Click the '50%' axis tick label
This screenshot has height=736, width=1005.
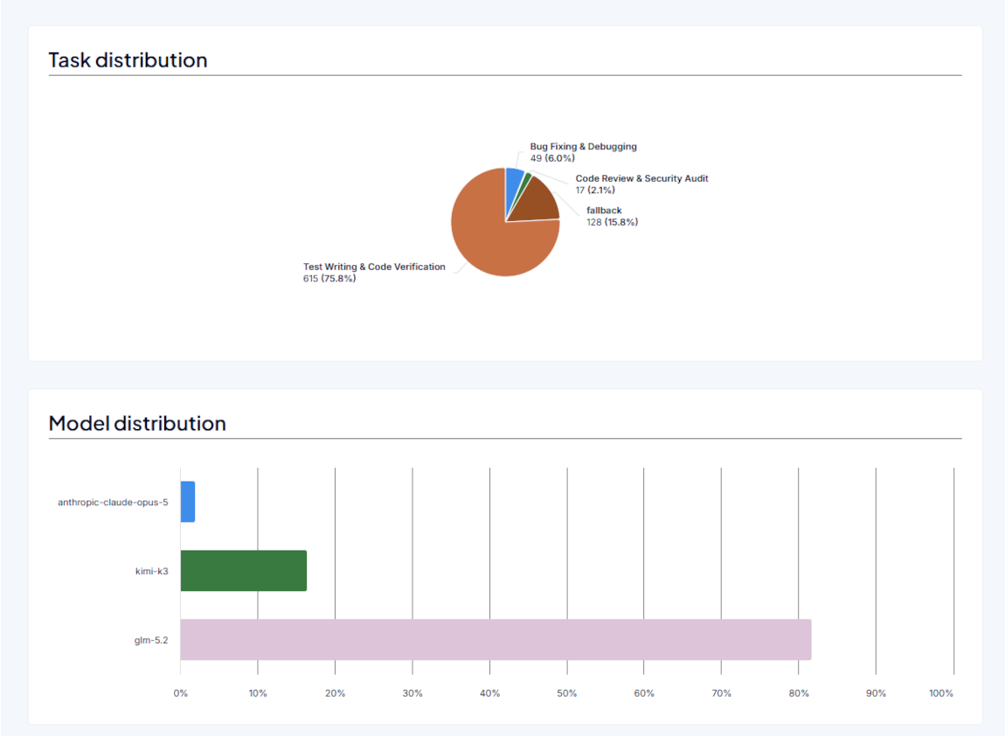(566, 693)
